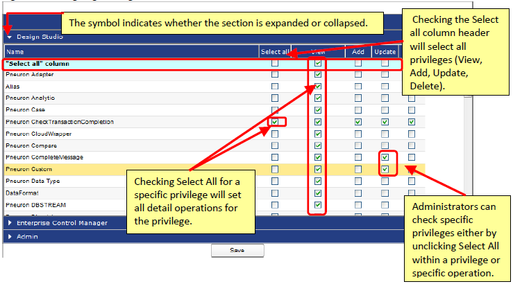Check Select all for Pneuron Compare

tap(275, 145)
